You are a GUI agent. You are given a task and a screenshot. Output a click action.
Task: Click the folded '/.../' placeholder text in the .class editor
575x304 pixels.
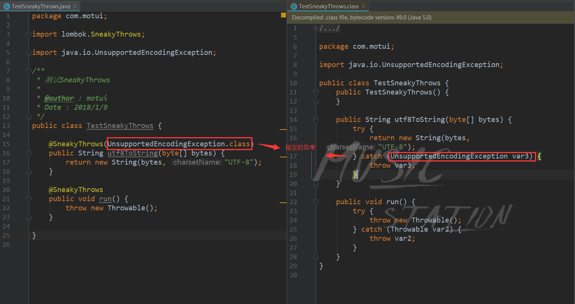click(330, 28)
